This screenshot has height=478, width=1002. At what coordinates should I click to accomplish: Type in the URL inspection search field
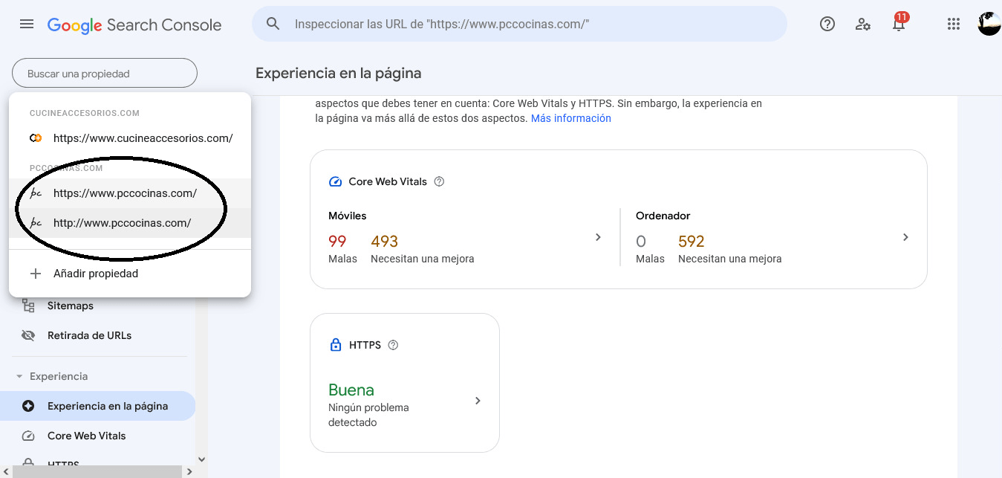point(519,24)
